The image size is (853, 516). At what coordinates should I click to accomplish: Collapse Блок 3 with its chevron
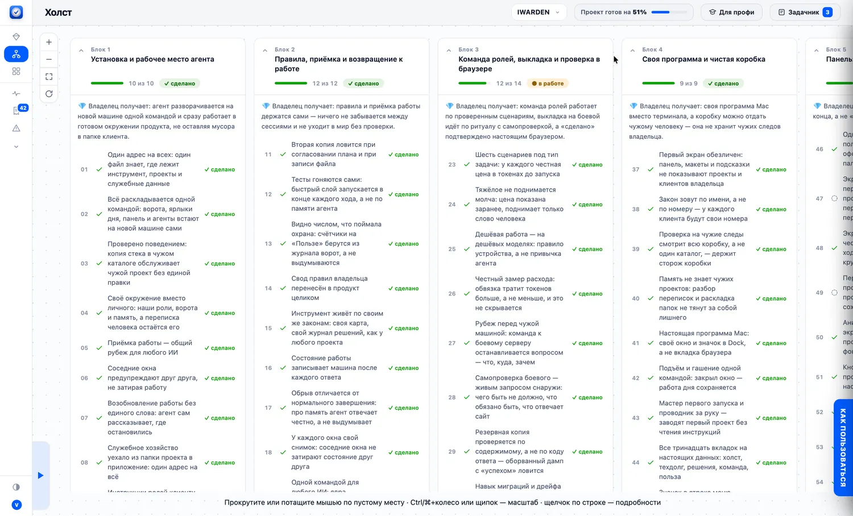449,50
